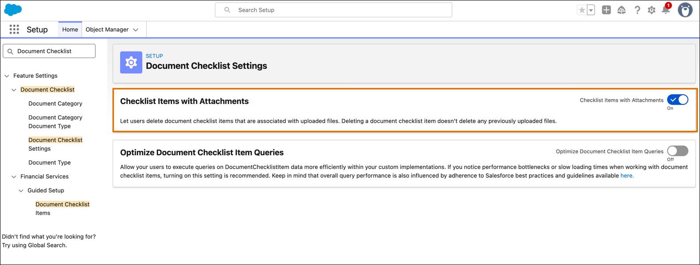Switch to the Home tab
This screenshot has width=700, height=265.
pos(70,30)
